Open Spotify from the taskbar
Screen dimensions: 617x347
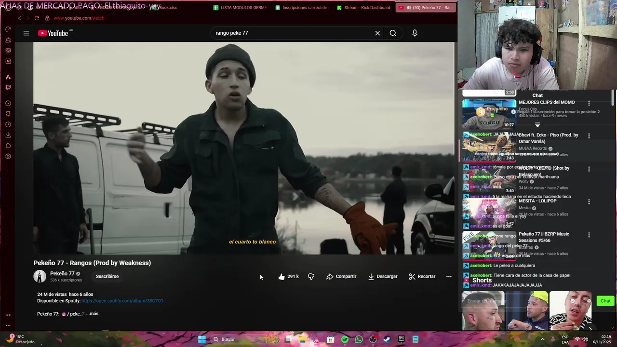click(x=345, y=339)
